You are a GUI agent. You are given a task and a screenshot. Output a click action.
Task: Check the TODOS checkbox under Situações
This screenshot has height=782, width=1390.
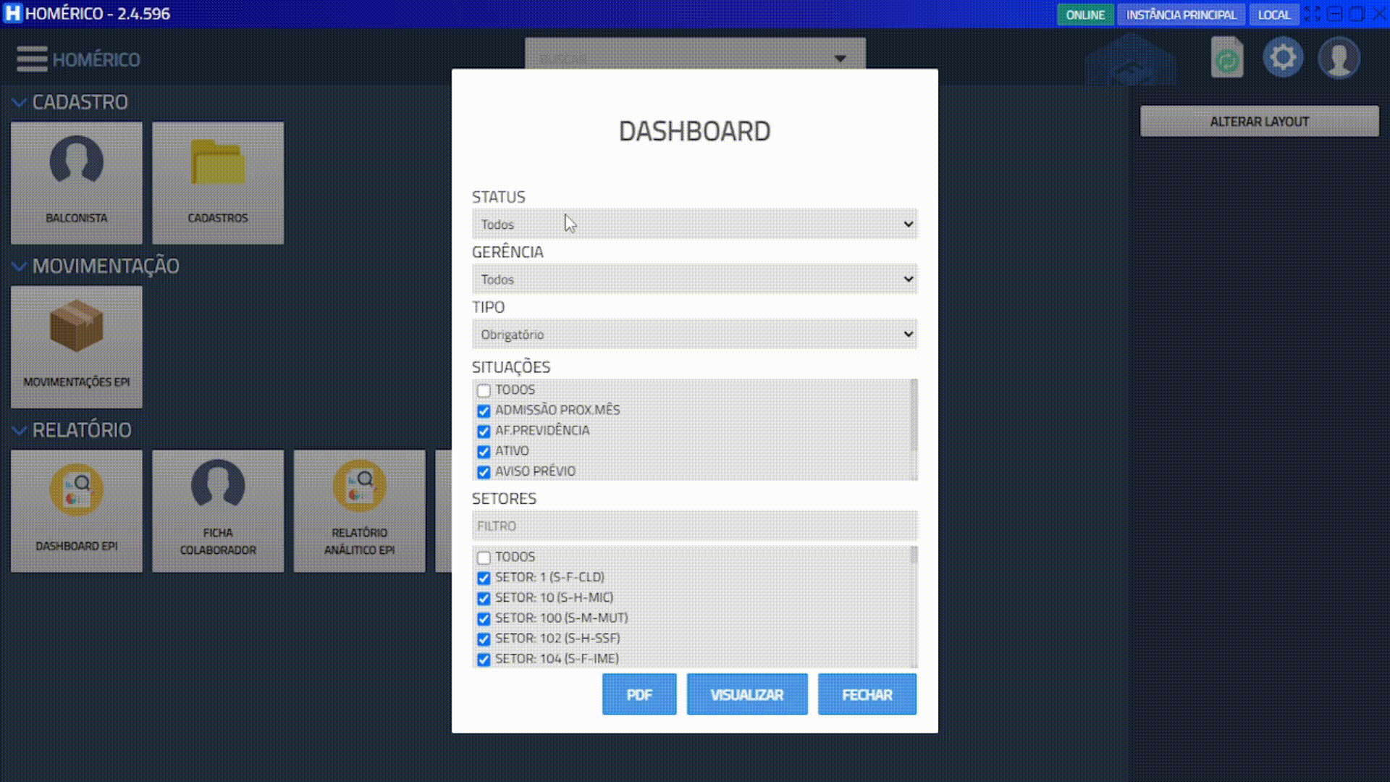coord(484,390)
